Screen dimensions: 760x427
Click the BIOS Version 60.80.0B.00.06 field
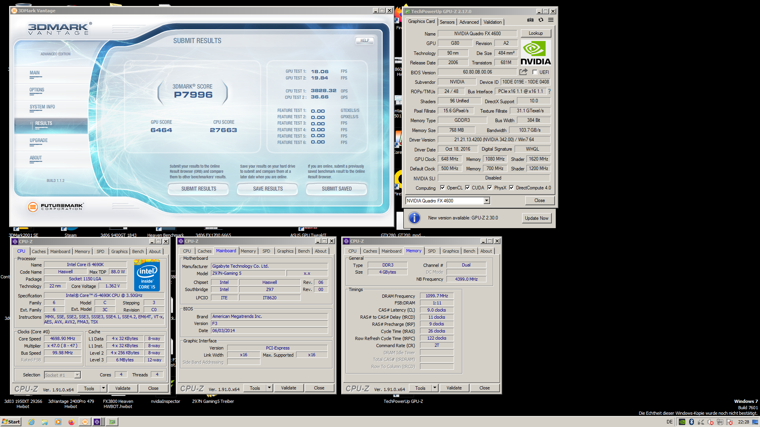pos(477,72)
